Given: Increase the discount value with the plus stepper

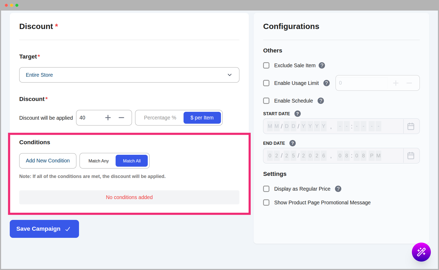Looking at the screenshot, I should point(108,118).
